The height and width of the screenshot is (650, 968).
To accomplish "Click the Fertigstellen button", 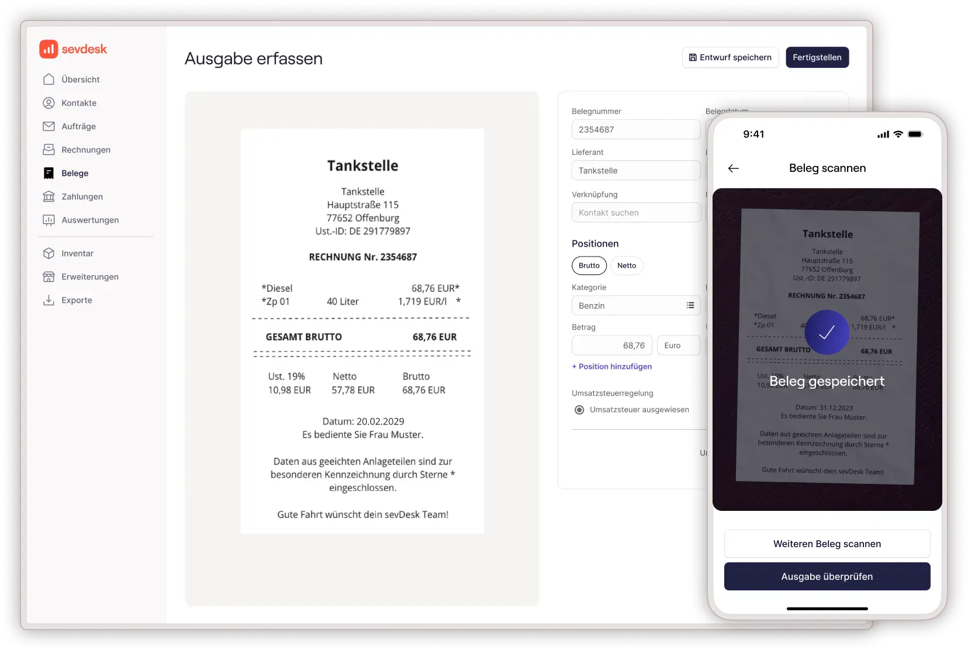I will coord(817,57).
